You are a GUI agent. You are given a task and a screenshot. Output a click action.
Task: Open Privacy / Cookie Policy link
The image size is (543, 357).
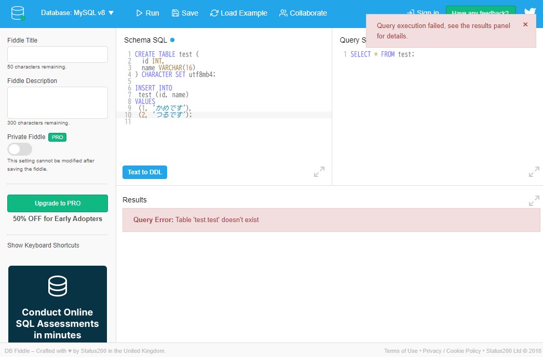tap(452, 351)
